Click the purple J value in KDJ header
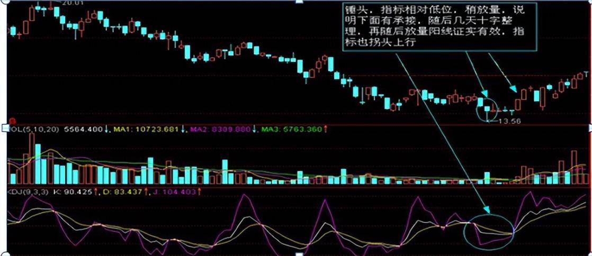Image resolution: width=592 pixels, height=256 pixels. pos(175,193)
